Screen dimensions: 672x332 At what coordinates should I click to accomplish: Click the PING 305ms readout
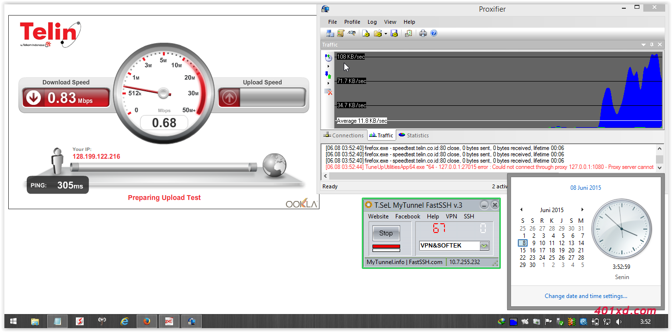(x=57, y=185)
